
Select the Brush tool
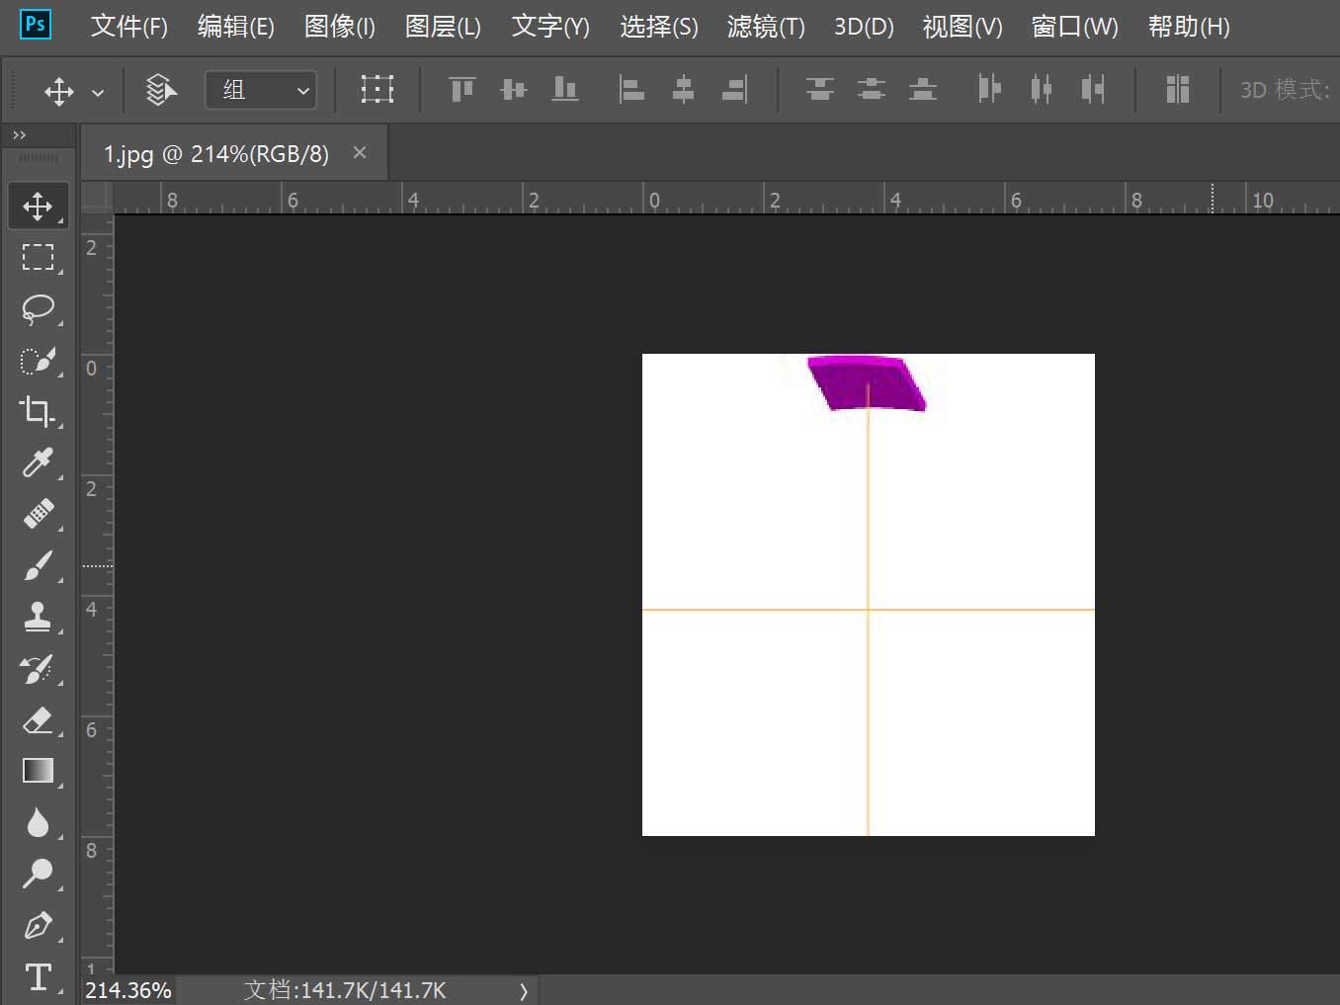tap(38, 565)
